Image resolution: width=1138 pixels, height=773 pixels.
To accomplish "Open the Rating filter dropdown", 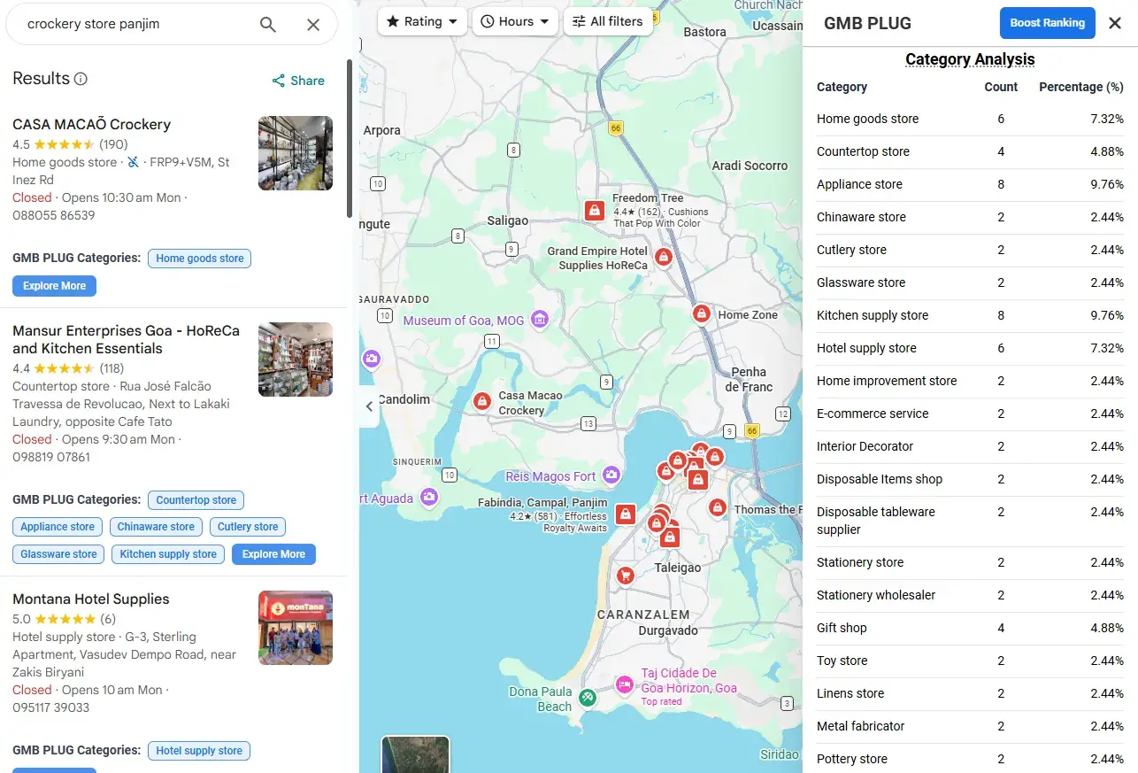I will click(422, 21).
